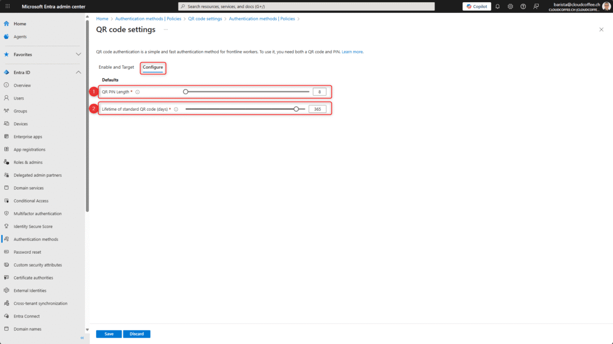Click the account avatar picture
This screenshot has width=613, height=344.
click(607, 6)
